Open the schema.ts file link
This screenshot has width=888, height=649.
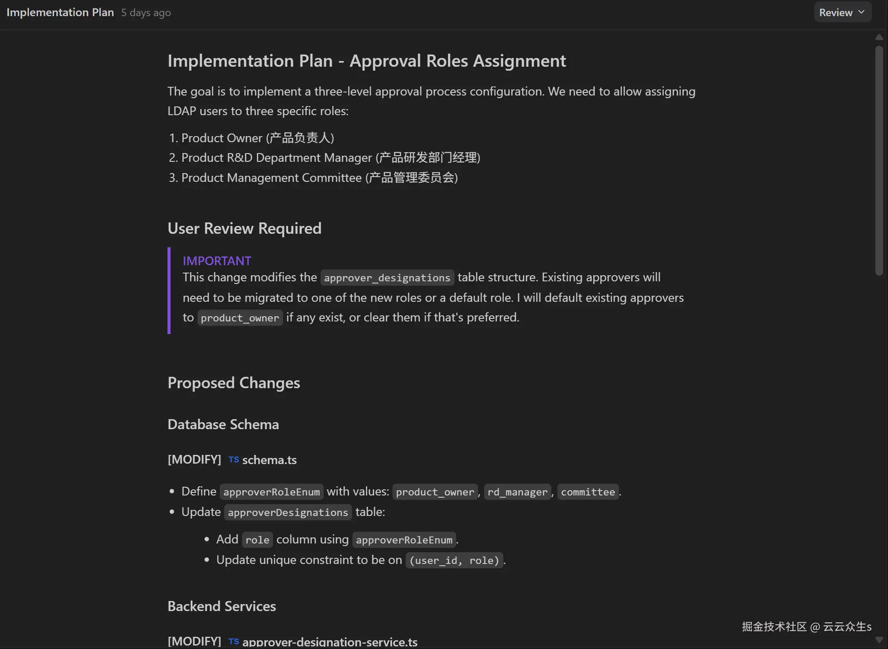[x=269, y=460]
